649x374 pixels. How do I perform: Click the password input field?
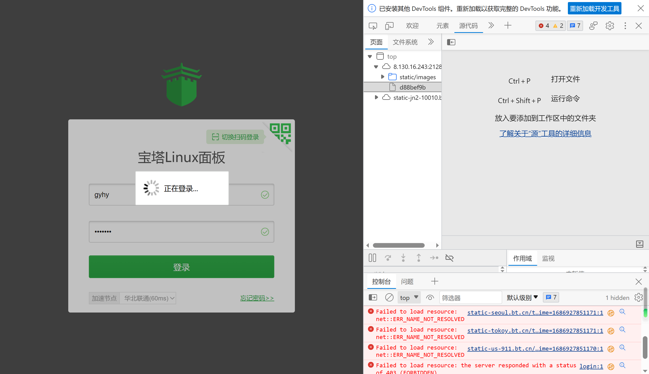coord(182,232)
